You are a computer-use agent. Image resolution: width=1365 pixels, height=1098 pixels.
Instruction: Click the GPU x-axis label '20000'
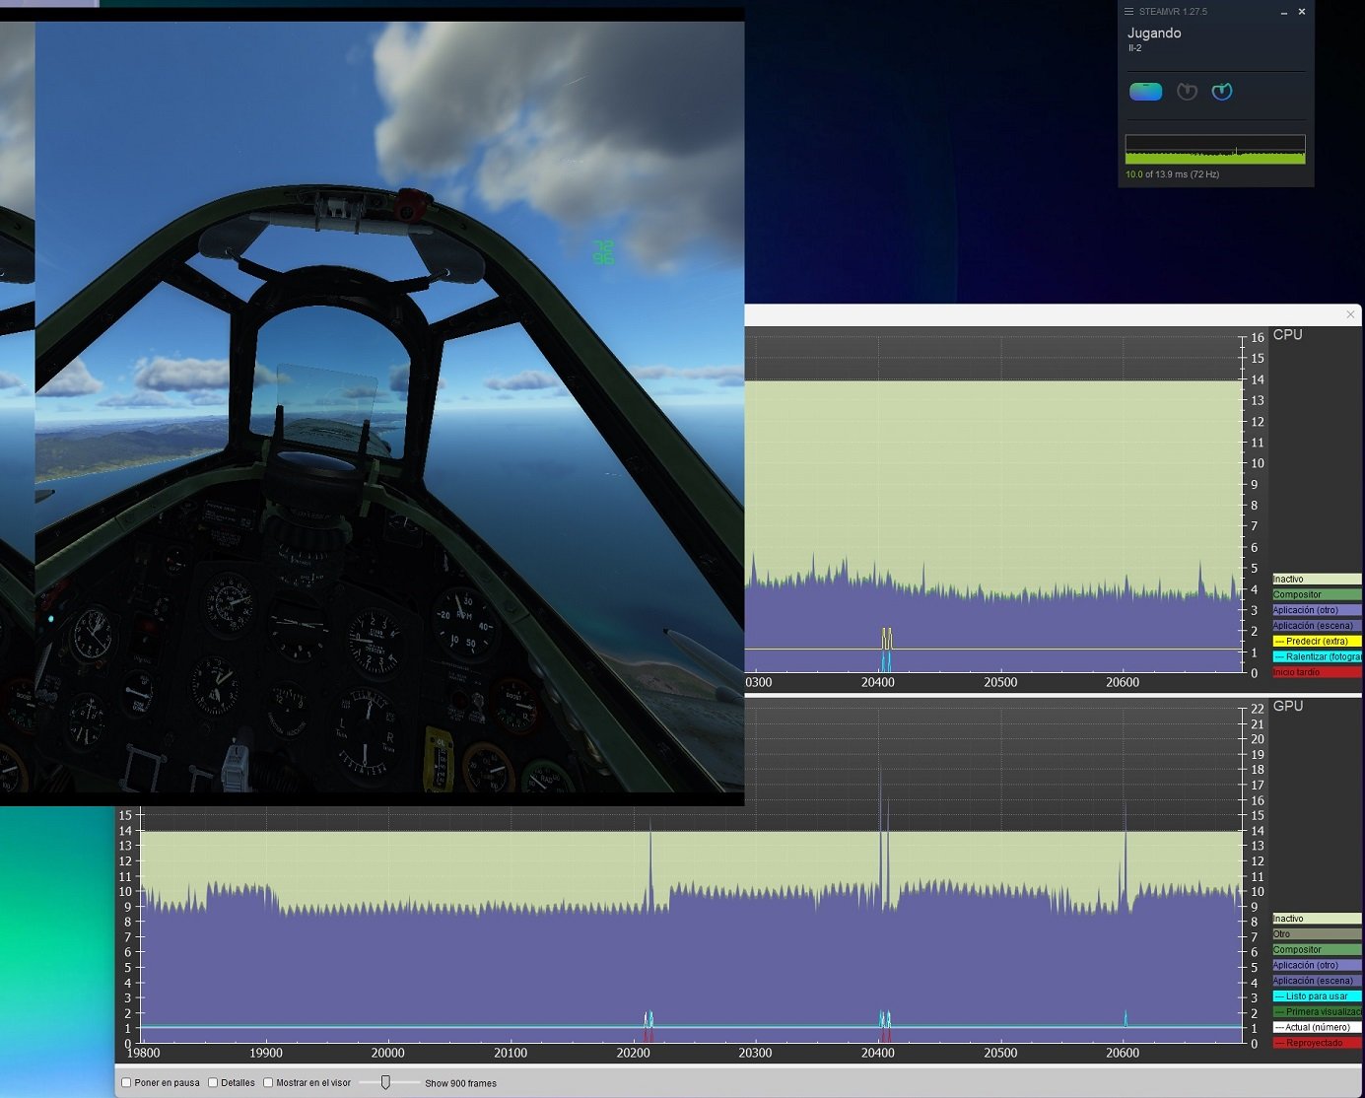[x=387, y=1053]
